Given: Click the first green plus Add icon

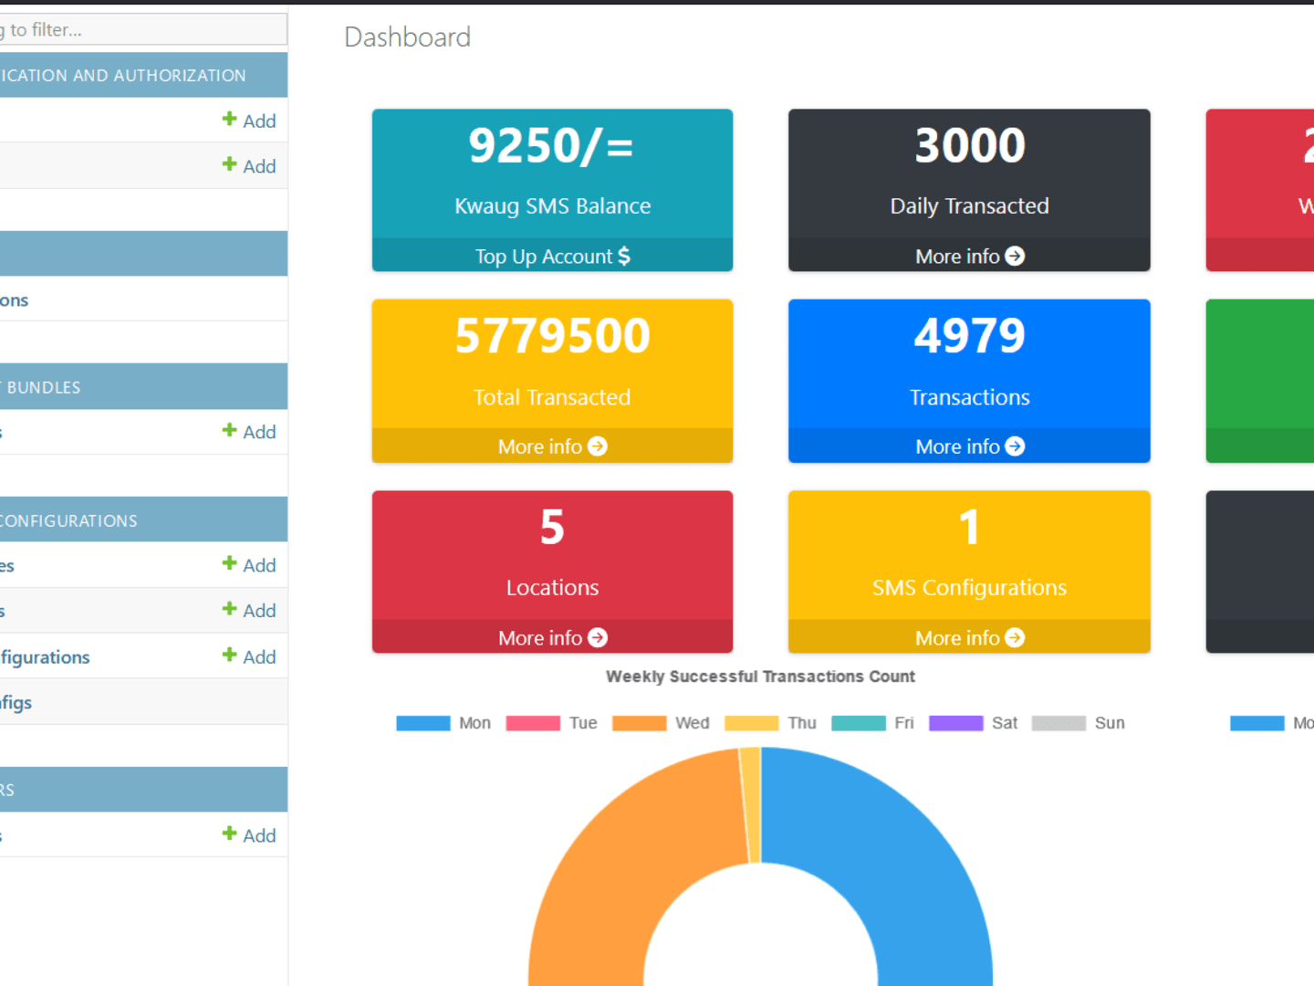Looking at the screenshot, I should point(230,120).
